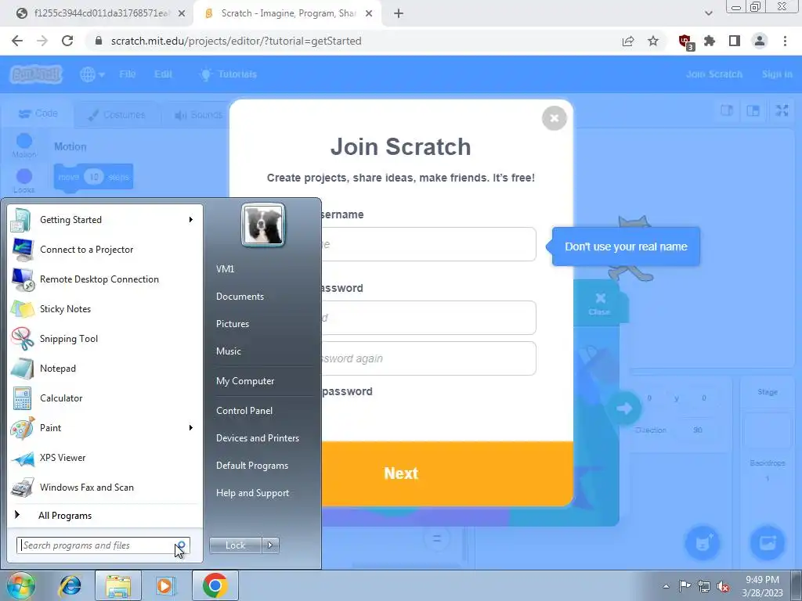The image size is (802, 601).
Task: Toggle Chrome side panel
Action: click(735, 41)
